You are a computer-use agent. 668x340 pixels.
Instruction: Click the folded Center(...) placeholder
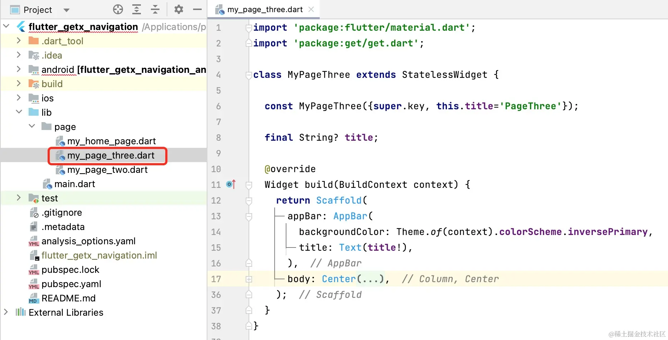(370, 279)
